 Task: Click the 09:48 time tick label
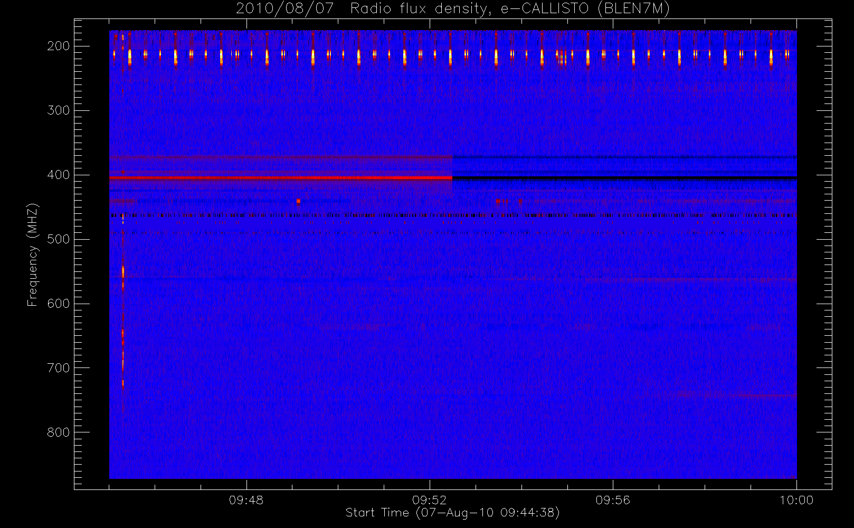pyautogui.click(x=246, y=500)
